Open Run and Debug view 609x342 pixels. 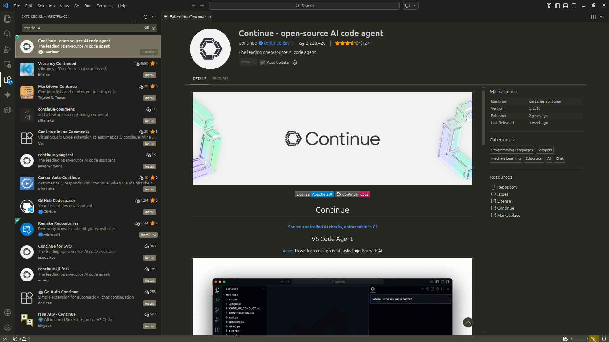[x=8, y=49]
